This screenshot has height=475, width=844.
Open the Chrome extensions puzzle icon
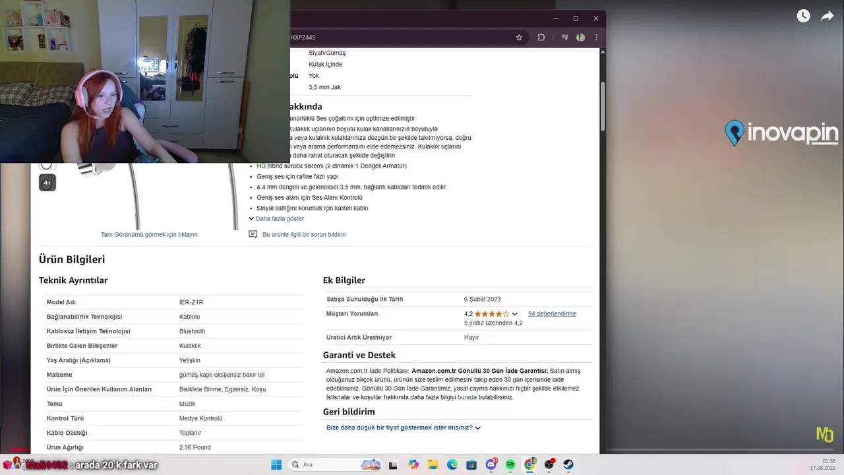[541, 38]
